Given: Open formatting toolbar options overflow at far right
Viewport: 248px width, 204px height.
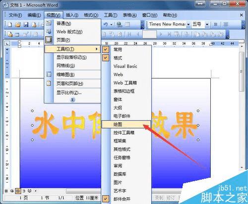Looking at the screenshot, I should coord(243,25).
